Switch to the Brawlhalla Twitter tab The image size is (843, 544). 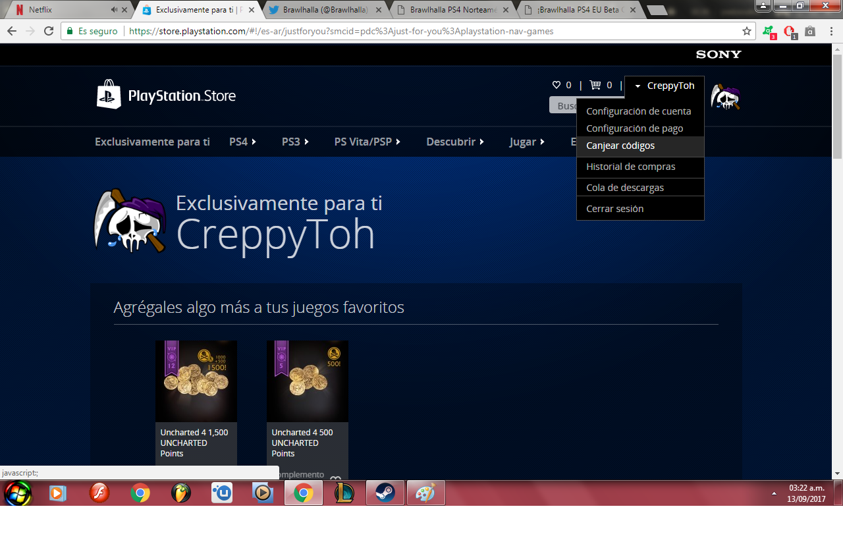[x=324, y=10]
